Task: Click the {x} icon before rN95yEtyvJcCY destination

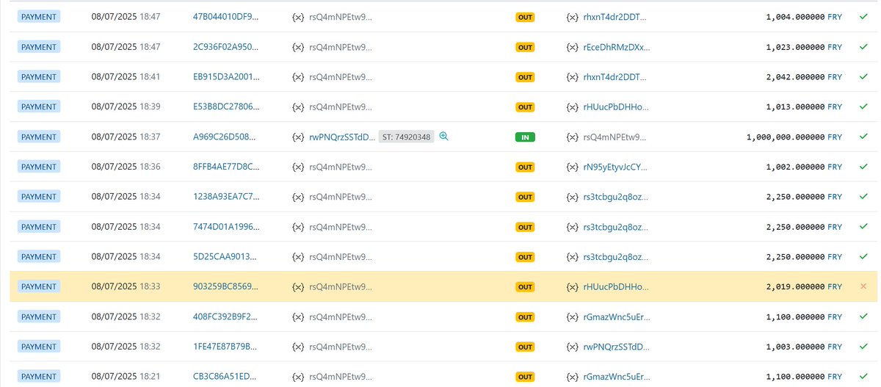Action: click(x=573, y=167)
